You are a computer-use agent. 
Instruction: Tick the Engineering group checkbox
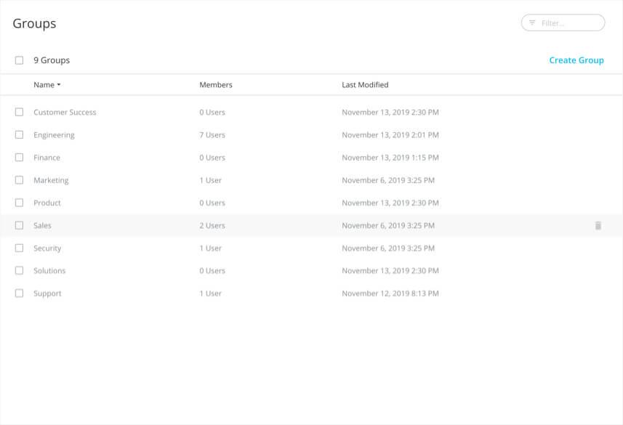(x=19, y=134)
